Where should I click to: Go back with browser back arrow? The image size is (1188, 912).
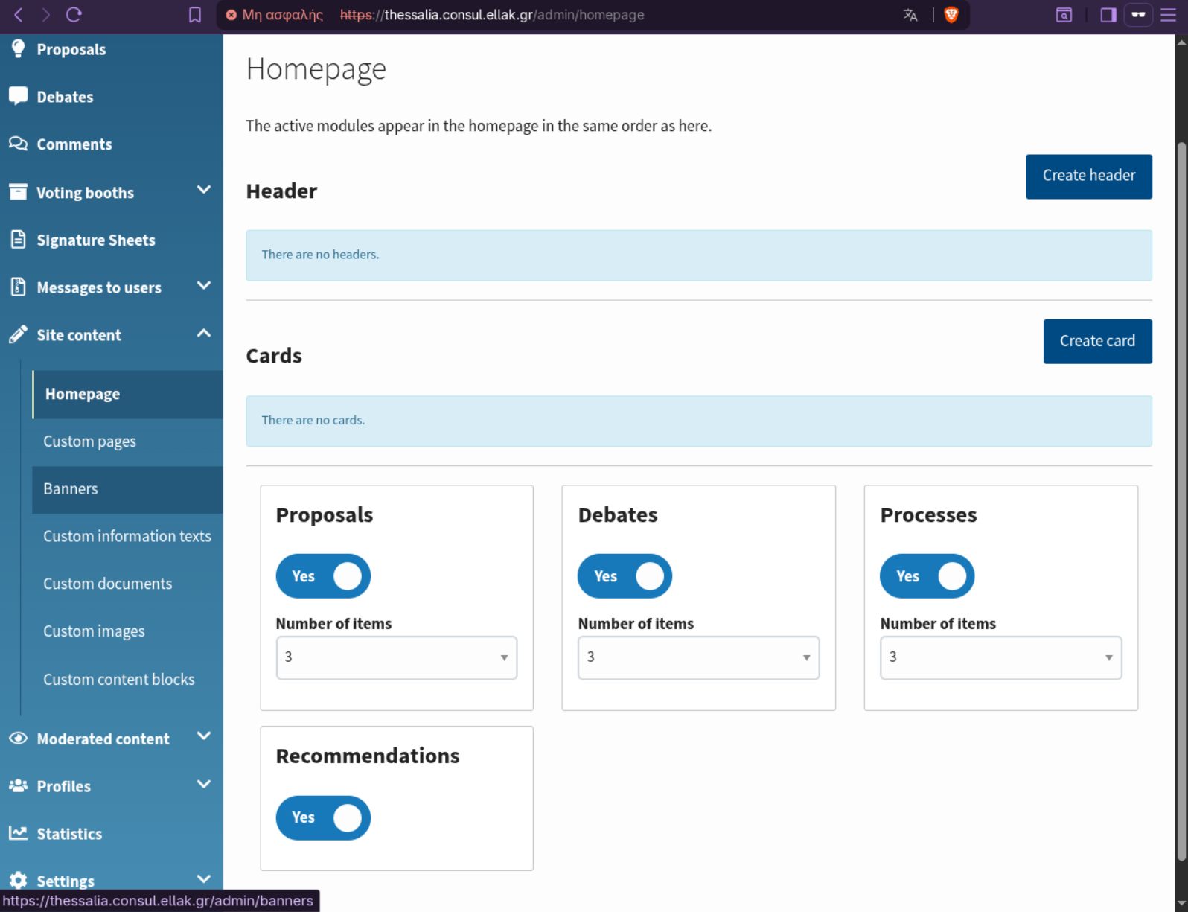(x=19, y=14)
